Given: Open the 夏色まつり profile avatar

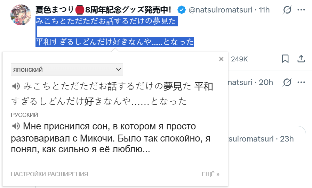Looking at the screenshot, I should coord(21,15).
